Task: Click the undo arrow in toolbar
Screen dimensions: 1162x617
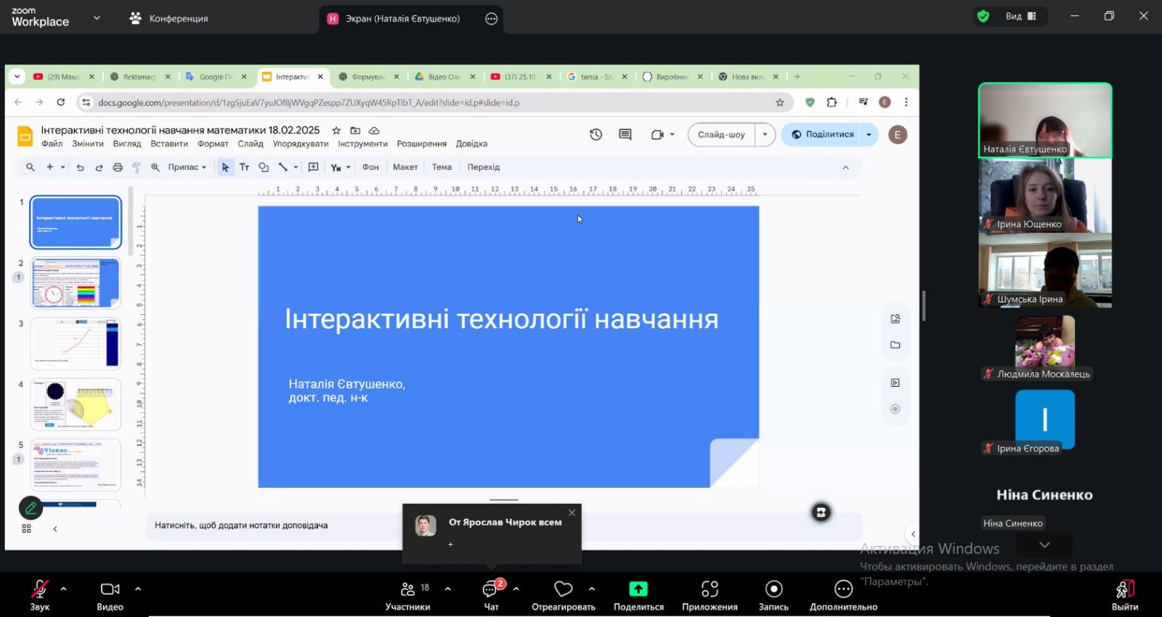Action: coord(80,167)
